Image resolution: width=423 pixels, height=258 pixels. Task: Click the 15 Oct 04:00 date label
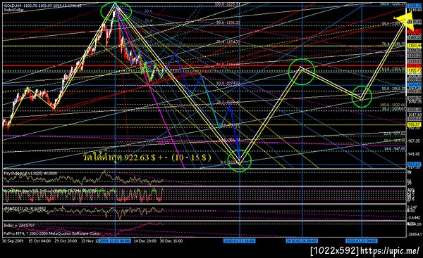tap(39, 241)
